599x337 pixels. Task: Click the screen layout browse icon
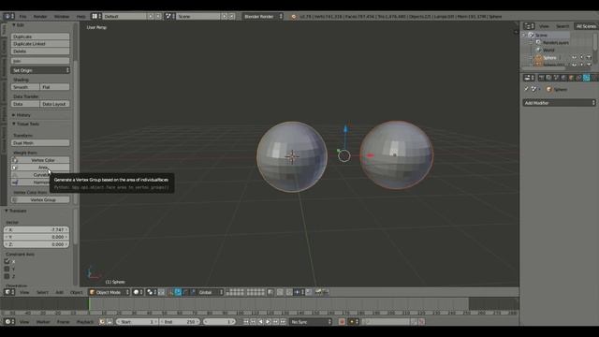pyautogui.click(x=96, y=17)
